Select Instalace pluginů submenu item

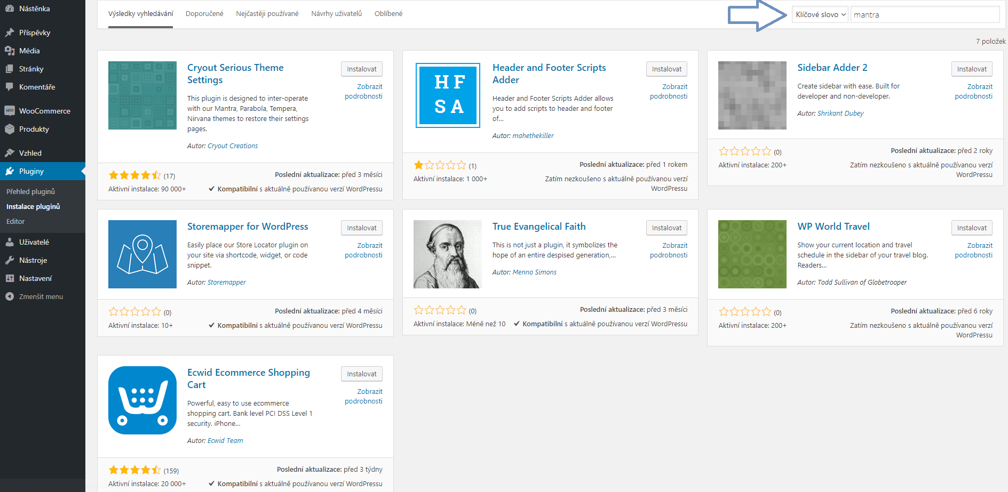pyautogui.click(x=33, y=206)
